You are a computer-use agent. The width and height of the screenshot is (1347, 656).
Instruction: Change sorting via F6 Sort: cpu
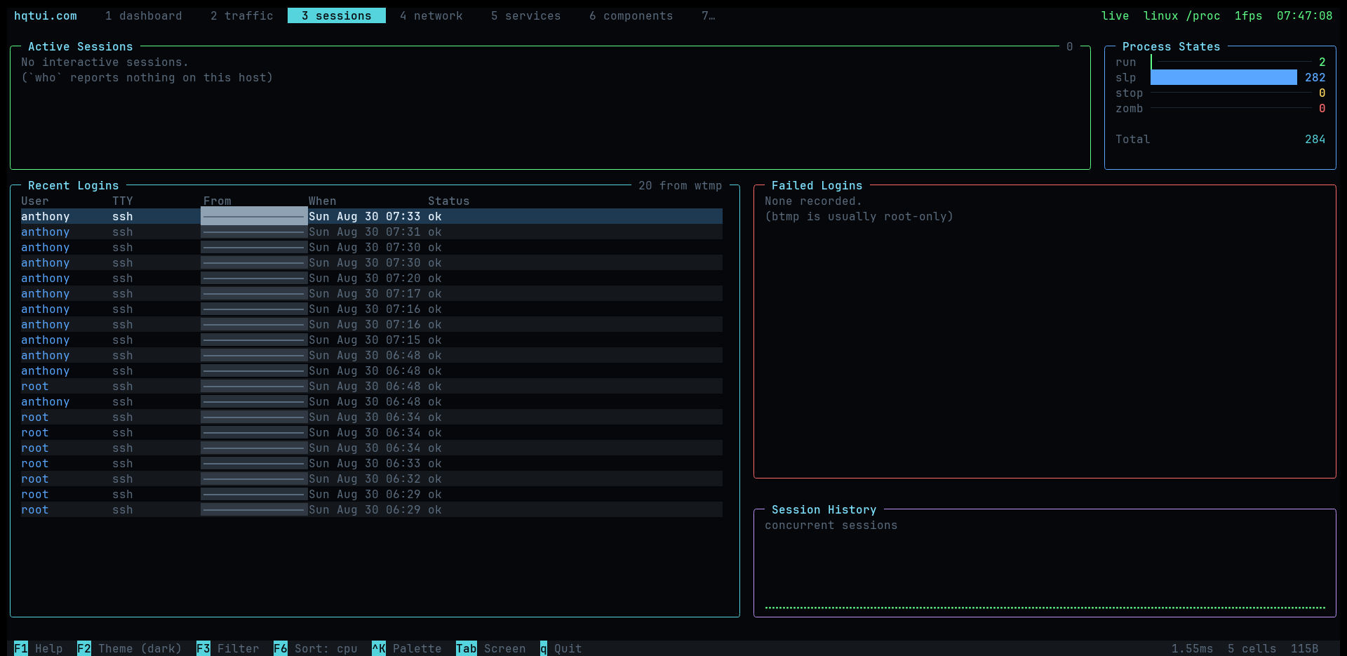click(x=316, y=648)
